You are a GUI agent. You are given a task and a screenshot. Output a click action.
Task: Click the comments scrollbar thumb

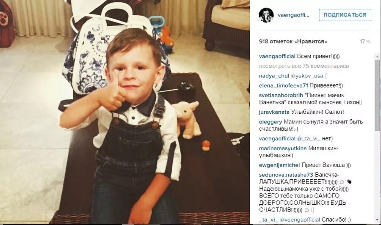point(377,95)
